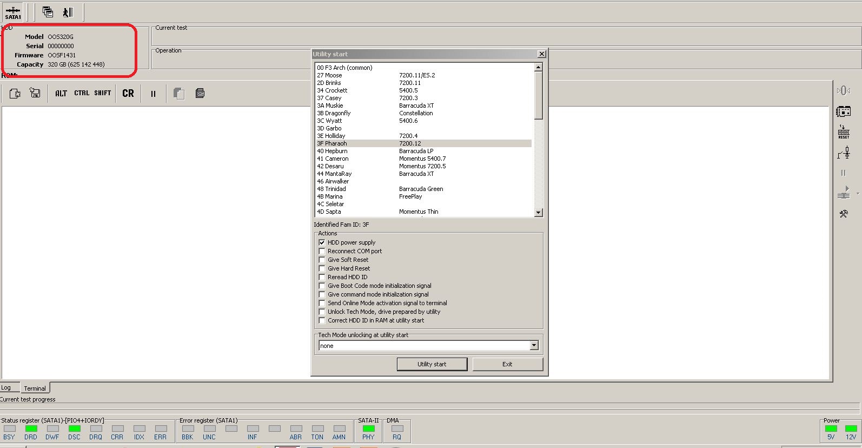This screenshot has width=862, height=448.
Task: Click the RESET icon in right sidebar
Action: 844,132
